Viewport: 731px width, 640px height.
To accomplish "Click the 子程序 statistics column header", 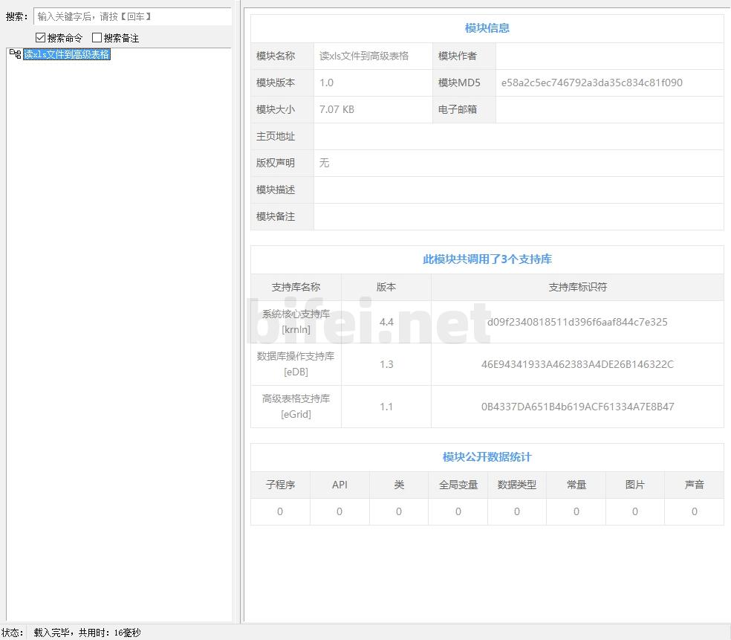I will click(x=280, y=485).
